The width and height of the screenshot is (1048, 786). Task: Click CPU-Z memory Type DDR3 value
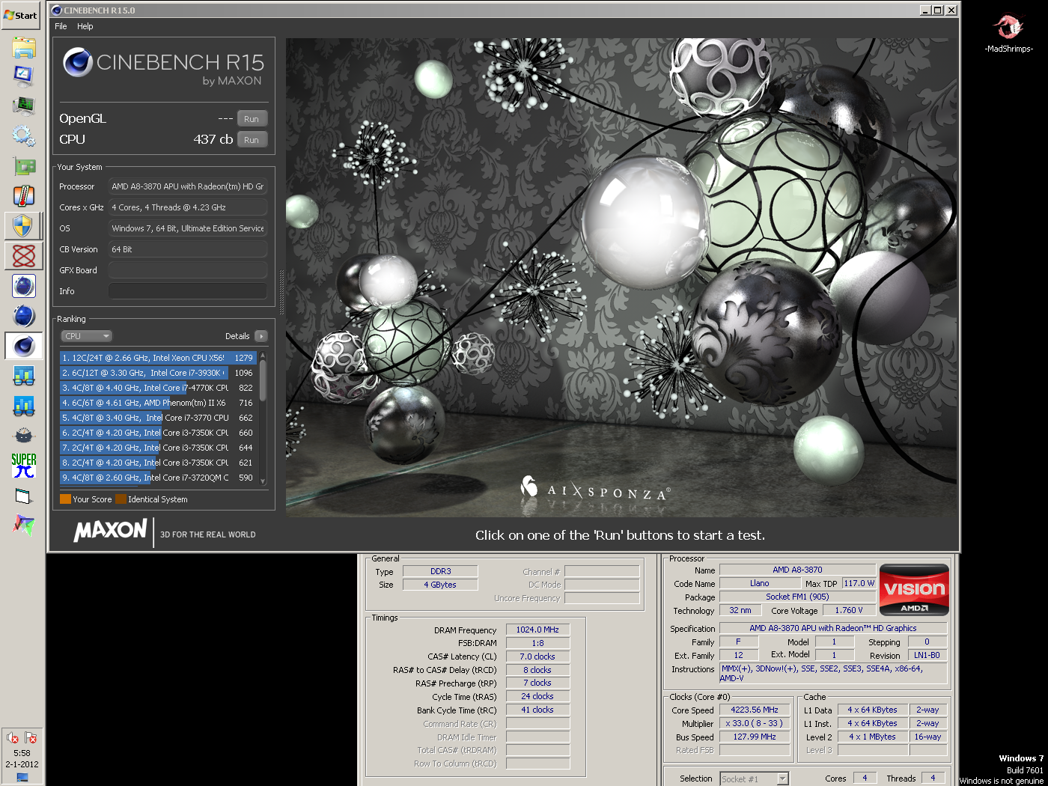(x=440, y=571)
